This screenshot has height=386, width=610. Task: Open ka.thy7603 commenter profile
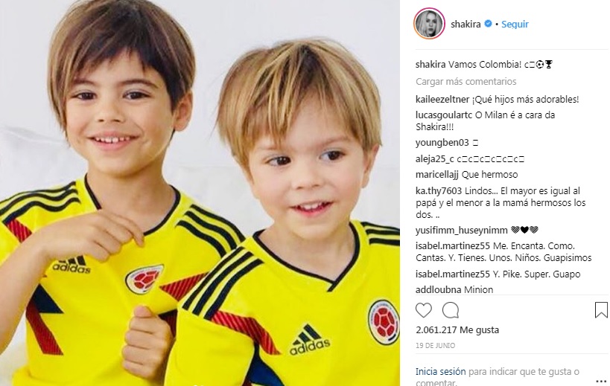(x=439, y=190)
